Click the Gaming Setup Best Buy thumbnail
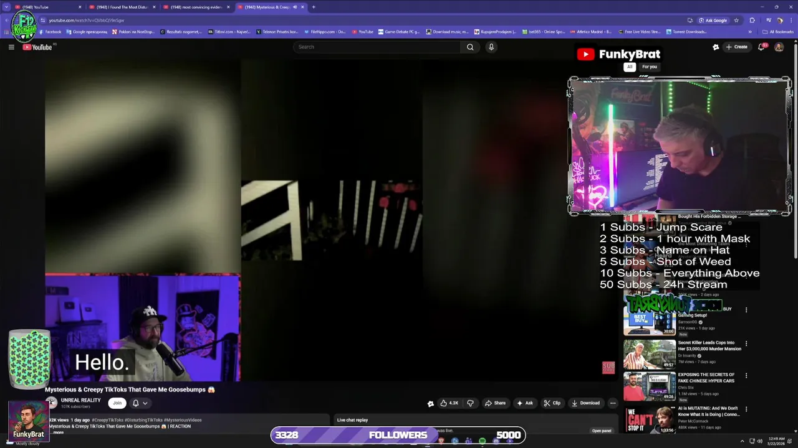798x448 pixels. (x=650, y=320)
